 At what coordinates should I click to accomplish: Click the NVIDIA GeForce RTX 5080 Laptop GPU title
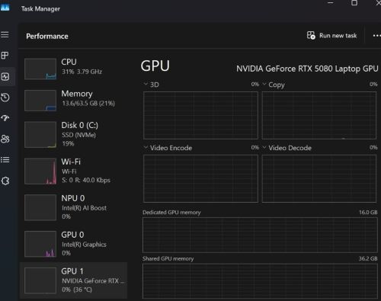tap(307, 69)
